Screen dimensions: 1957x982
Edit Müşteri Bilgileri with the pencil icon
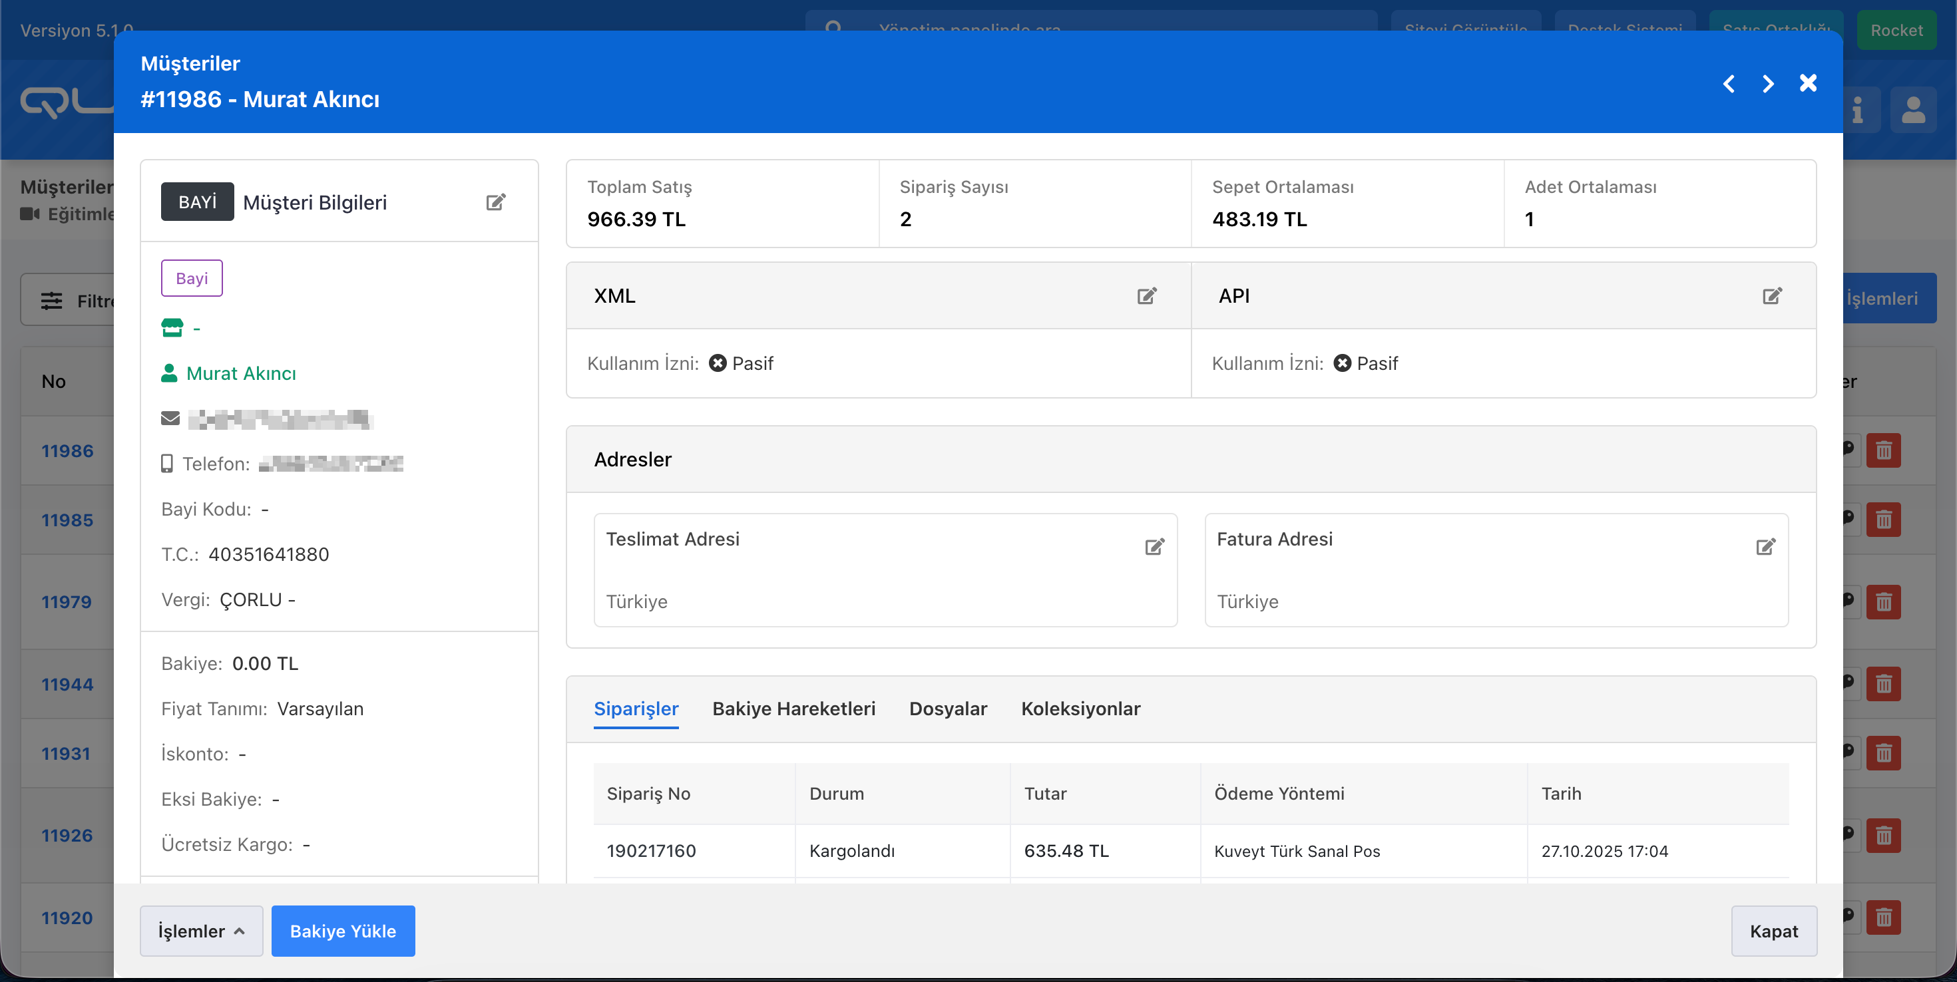[495, 202]
